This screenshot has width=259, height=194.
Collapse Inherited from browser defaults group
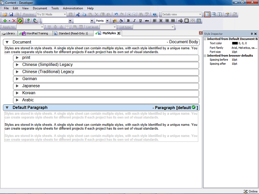tap(205, 56)
